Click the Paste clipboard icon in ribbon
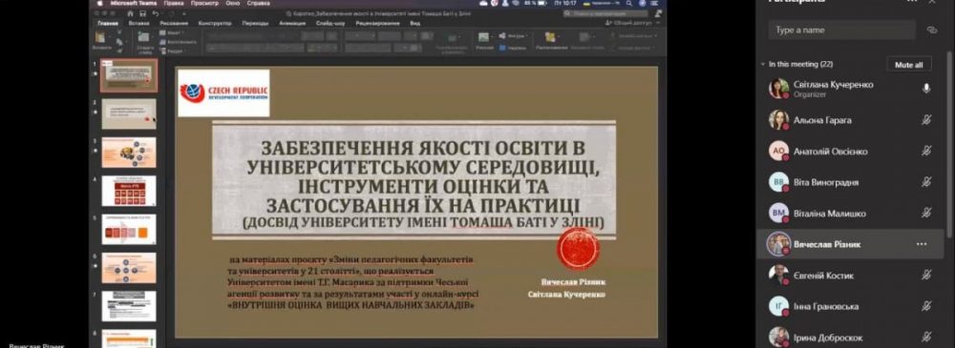Viewport: 955px width, 348px height. [x=101, y=39]
